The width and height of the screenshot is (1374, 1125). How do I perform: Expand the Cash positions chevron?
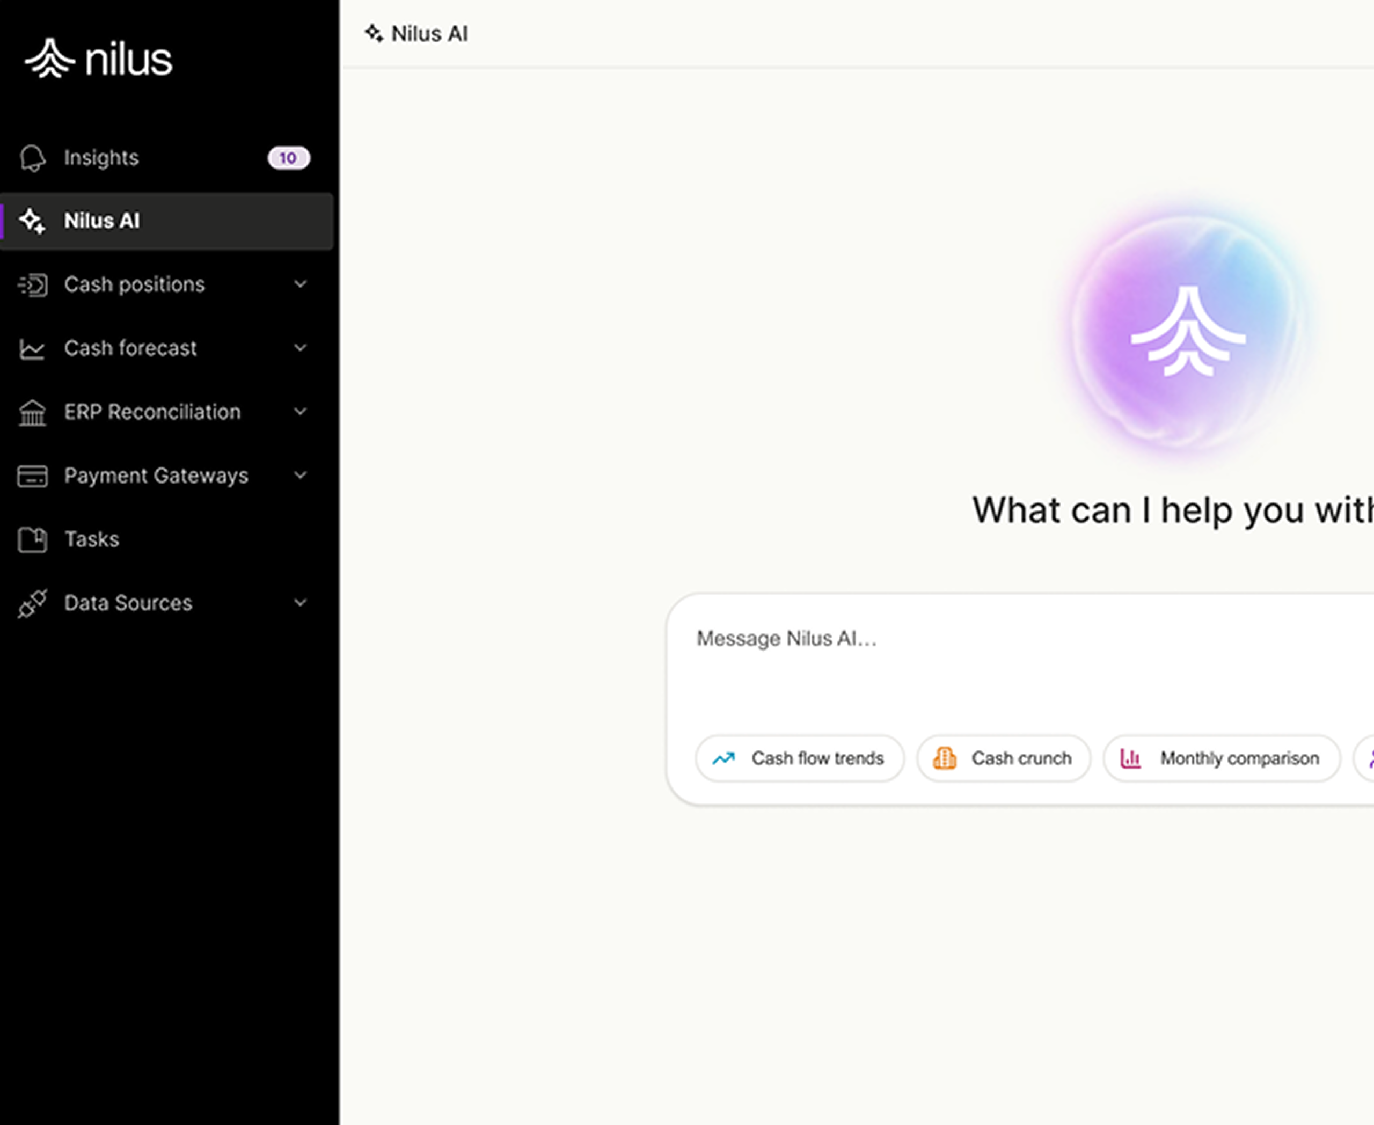[300, 284]
